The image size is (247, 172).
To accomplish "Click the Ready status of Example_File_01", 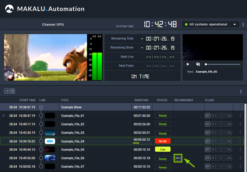I will pyautogui.click(x=163, y=116).
